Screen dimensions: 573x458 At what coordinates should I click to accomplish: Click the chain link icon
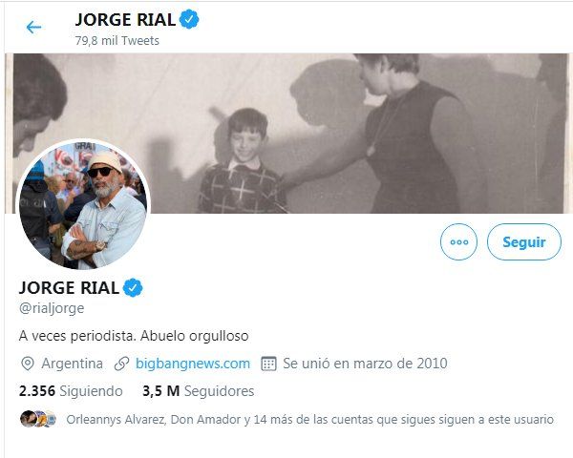point(121,364)
